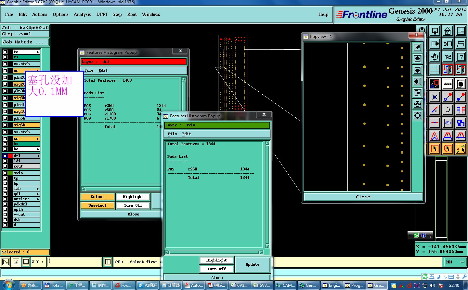Viewport: 468px width, 290px height.
Task: Open File menu in svia histogram popup
Action: pyautogui.click(x=172, y=134)
